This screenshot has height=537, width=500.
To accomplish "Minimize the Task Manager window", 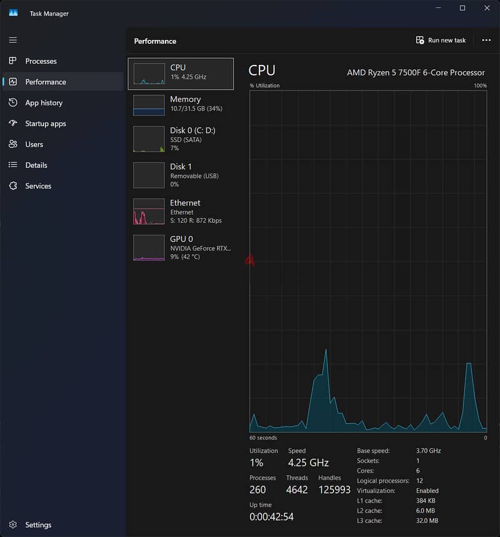I will click(x=438, y=8).
